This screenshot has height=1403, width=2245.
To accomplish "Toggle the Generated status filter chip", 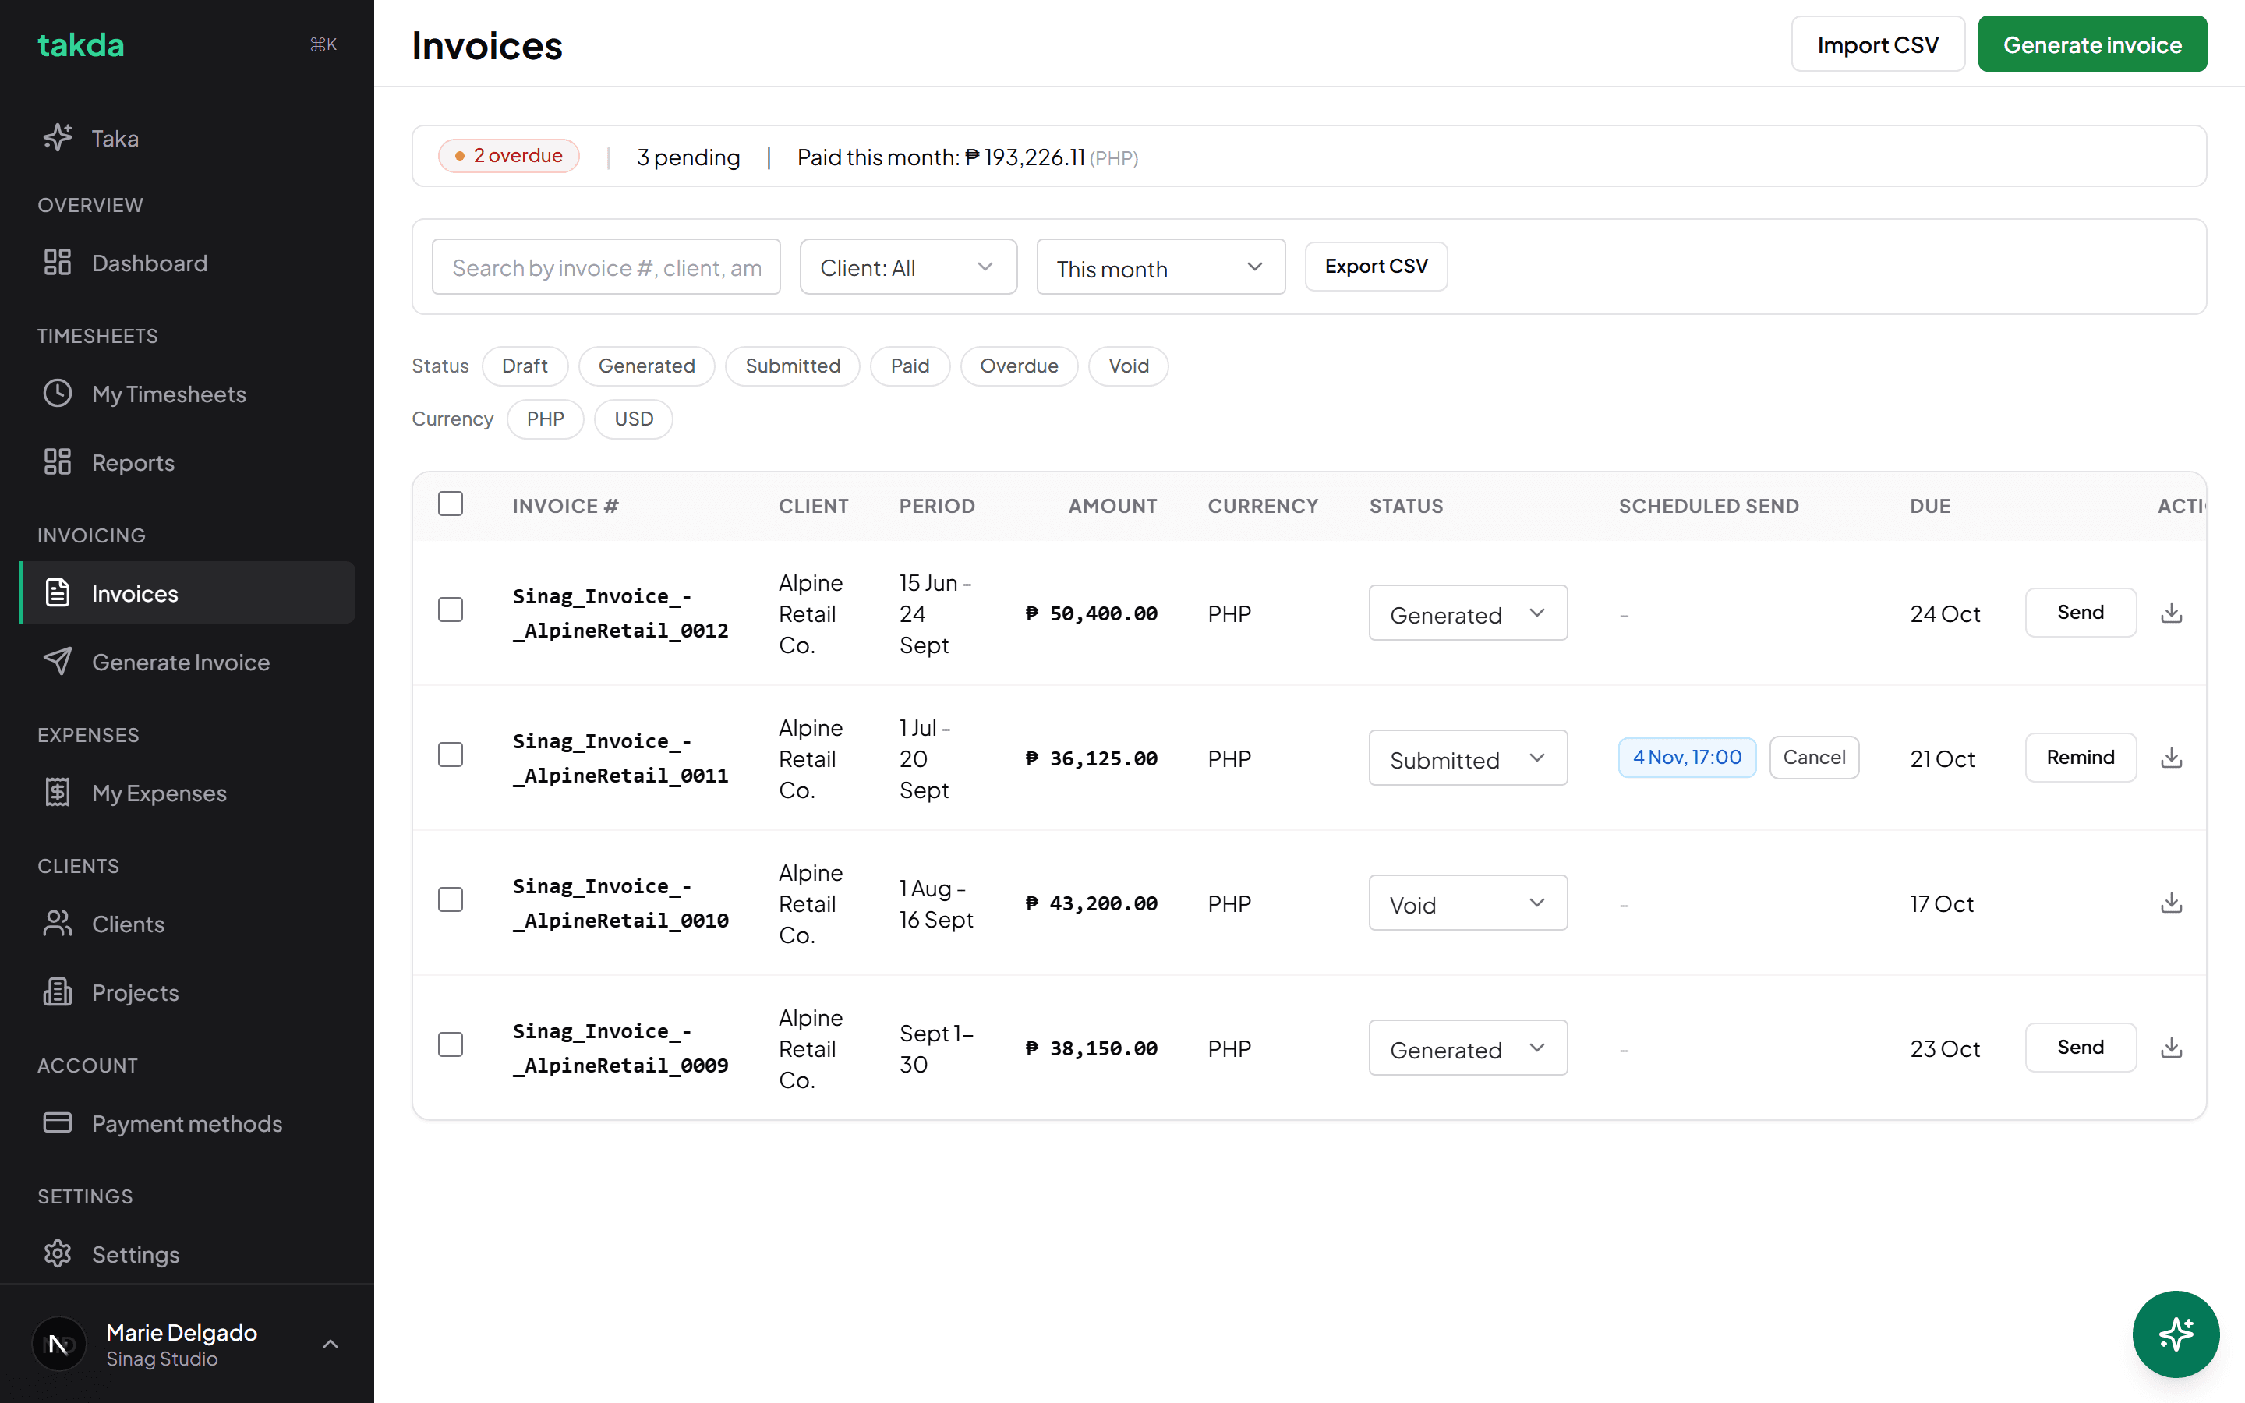I will click(x=646, y=366).
